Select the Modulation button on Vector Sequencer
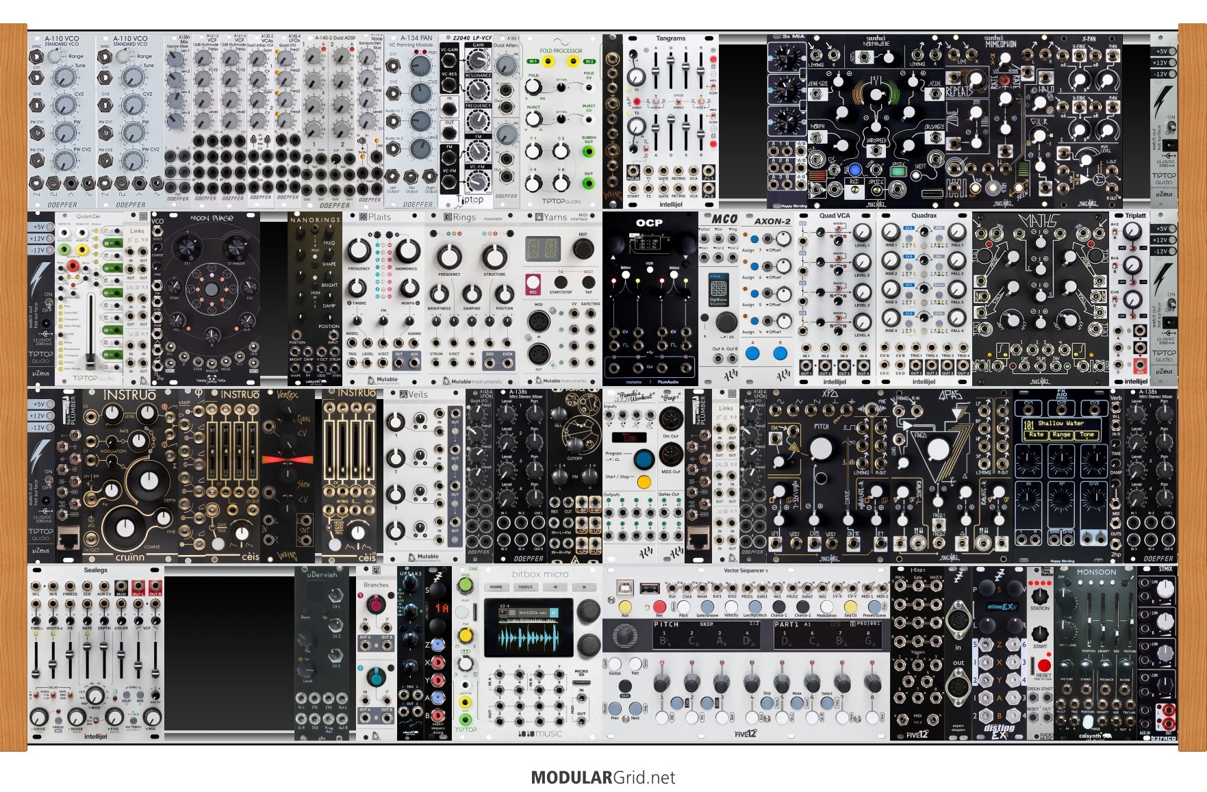 (x=826, y=607)
